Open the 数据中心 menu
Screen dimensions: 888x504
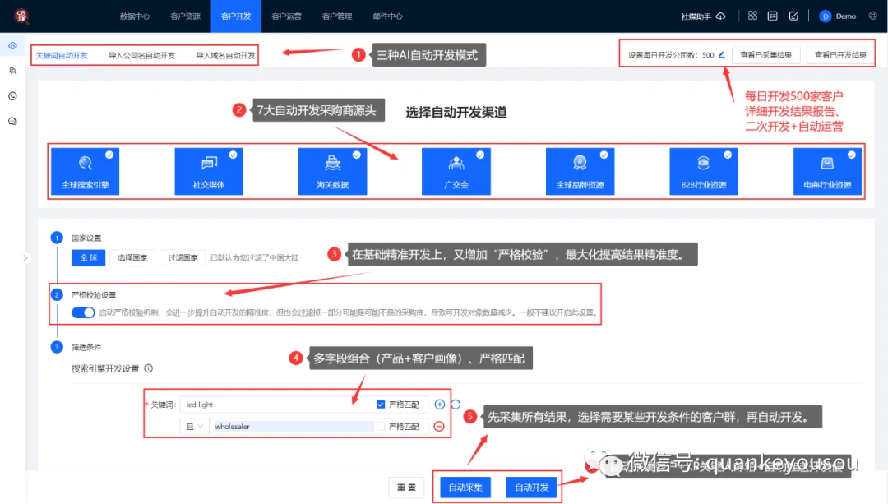[135, 16]
